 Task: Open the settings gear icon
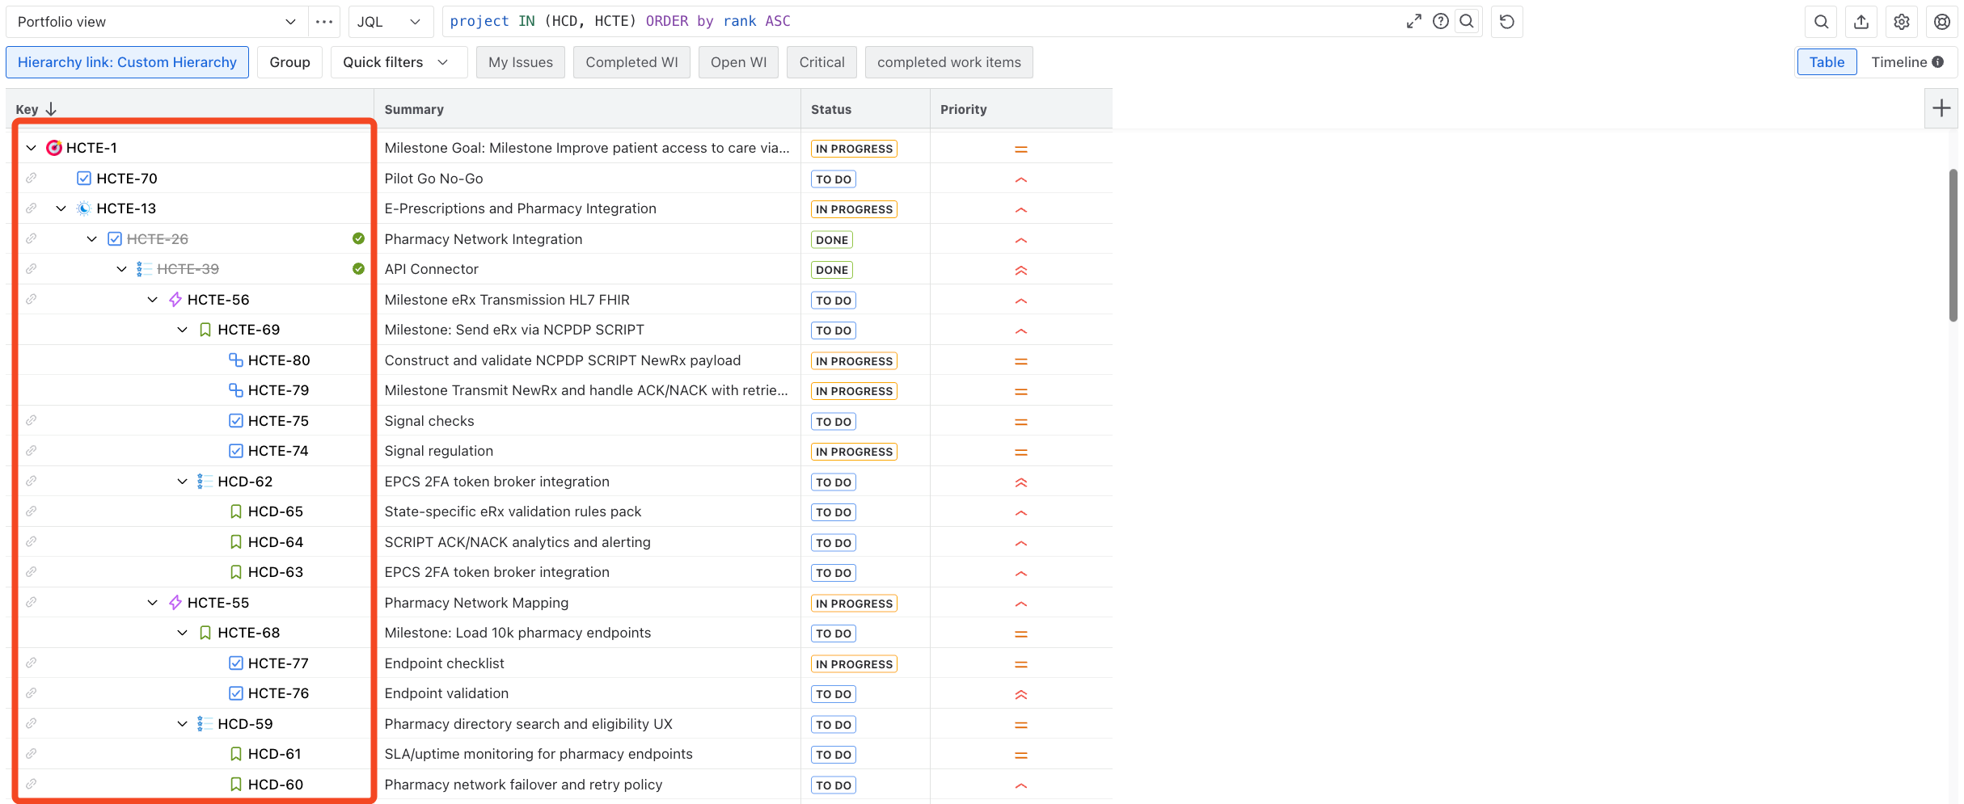(x=1902, y=22)
